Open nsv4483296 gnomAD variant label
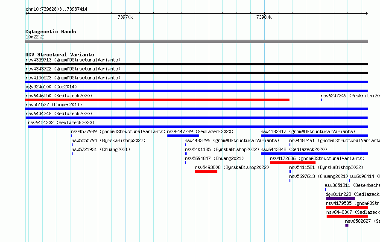This screenshot has width=380, height=242. 232,140
